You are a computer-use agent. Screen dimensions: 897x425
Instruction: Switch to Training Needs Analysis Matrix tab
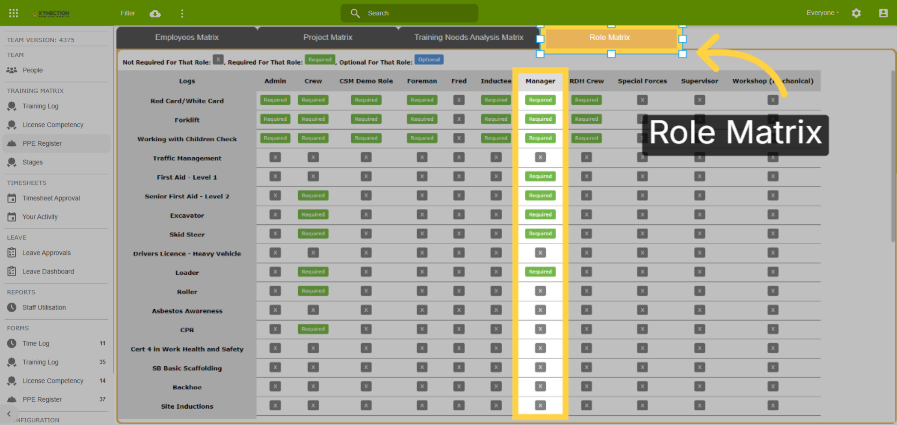coord(469,37)
